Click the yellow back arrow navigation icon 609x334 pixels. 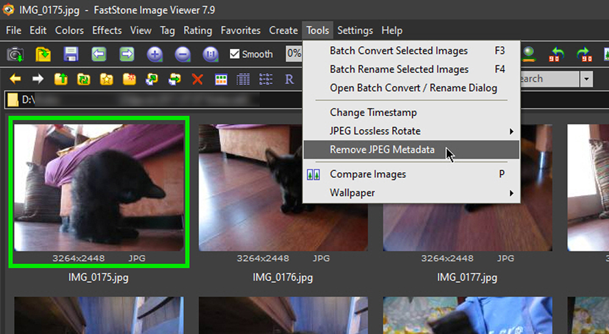coord(15,79)
